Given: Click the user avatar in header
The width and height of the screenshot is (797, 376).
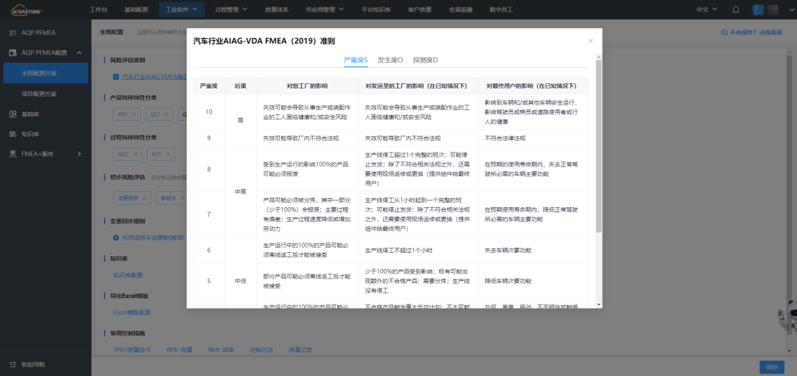Looking at the screenshot, I should [757, 10].
